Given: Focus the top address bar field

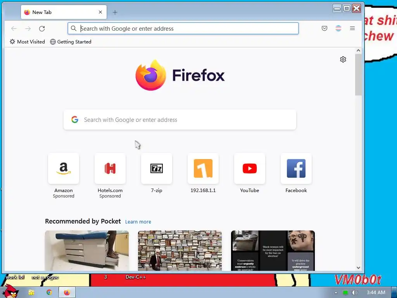Looking at the screenshot, I should coord(183,28).
